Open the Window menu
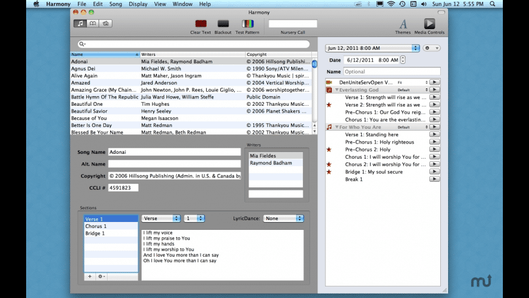529x298 pixels. coord(182,4)
